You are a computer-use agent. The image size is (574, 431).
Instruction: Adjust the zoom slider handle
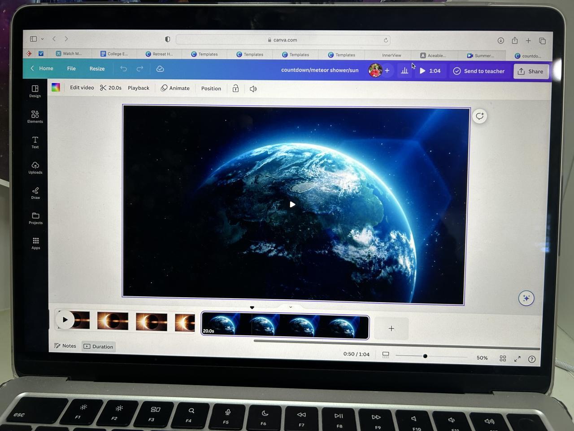[x=425, y=356]
